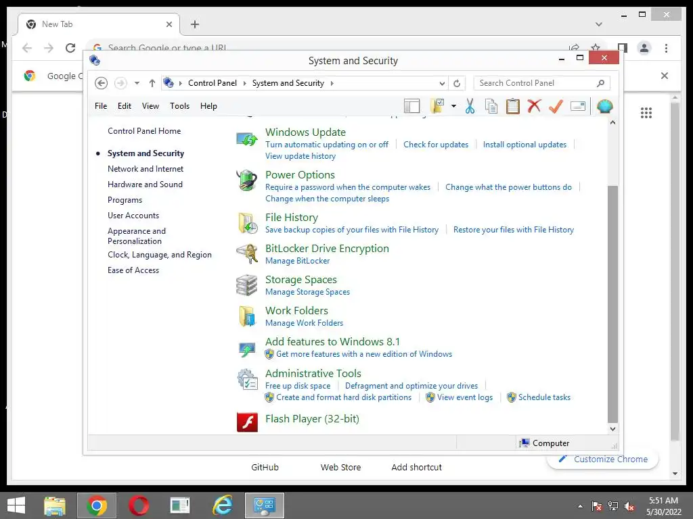Image resolution: width=693 pixels, height=519 pixels.
Task: Click the Search Control Panel magnifier icon
Action: [600, 83]
